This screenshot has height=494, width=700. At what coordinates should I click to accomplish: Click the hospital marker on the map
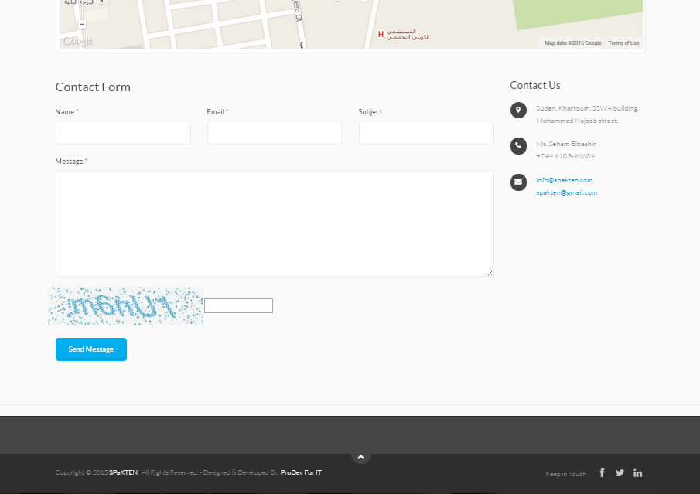click(x=380, y=35)
